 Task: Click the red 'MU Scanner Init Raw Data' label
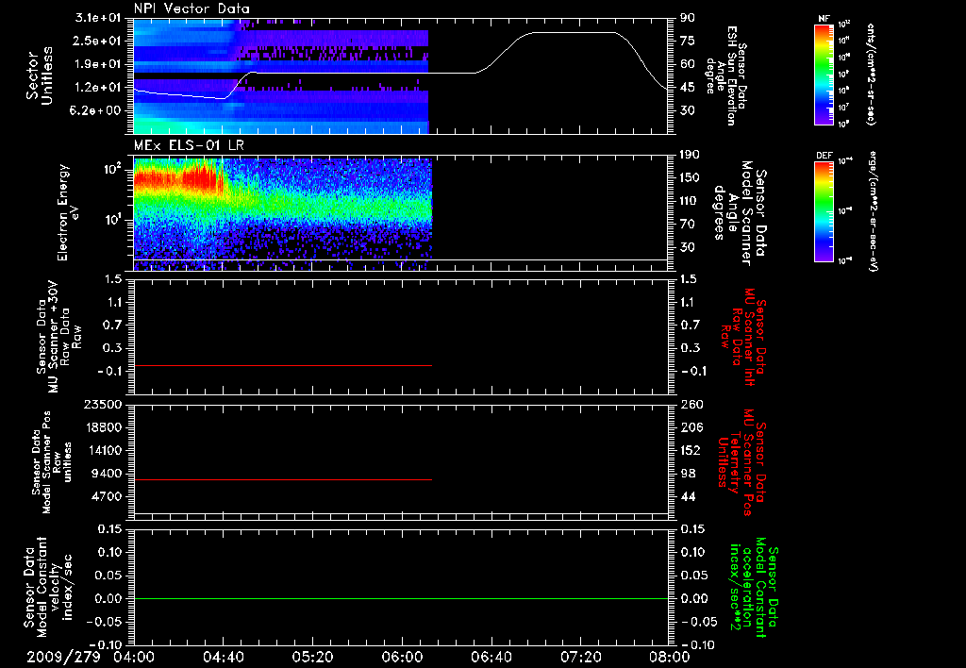coord(743,337)
